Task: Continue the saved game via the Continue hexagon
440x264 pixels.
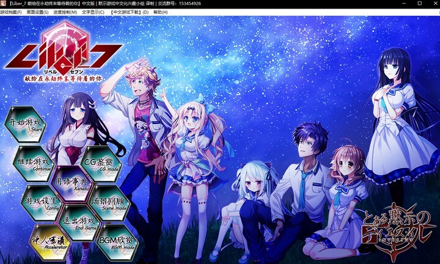Action: pos(34,164)
